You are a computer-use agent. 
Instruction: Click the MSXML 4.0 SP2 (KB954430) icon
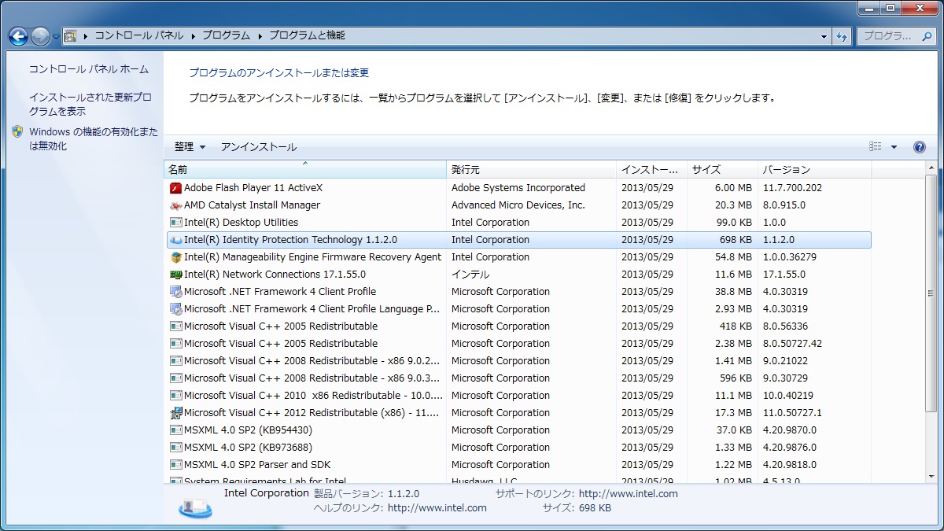175,430
